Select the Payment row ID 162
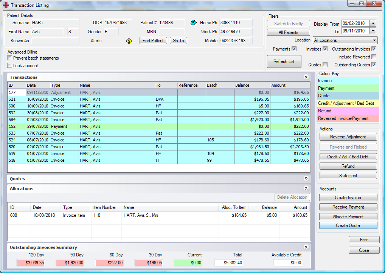The image size is (385, 273). click(158, 127)
